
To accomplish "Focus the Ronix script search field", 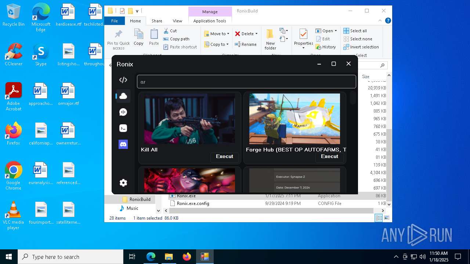I will coord(246,82).
